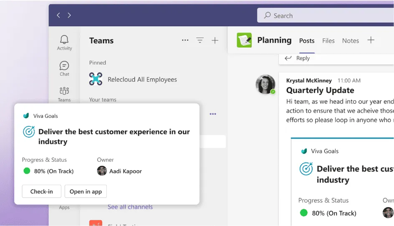This screenshot has height=226, width=394.
Task: Add a new tab with plus icon
Action: pyautogui.click(x=371, y=40)
